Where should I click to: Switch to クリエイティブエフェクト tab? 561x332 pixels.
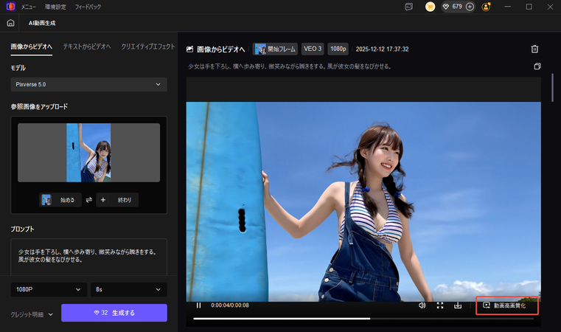pyautogui.click(x=147, y=46)
